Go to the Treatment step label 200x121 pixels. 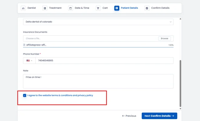[55, 8]
